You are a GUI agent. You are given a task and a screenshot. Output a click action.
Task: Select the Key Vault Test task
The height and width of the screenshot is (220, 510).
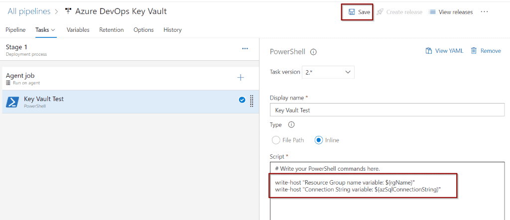(130, 102)
